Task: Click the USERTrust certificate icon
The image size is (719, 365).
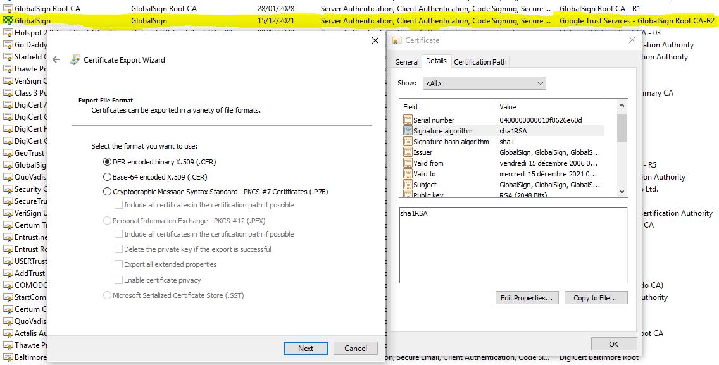Action: click(8, 261)
